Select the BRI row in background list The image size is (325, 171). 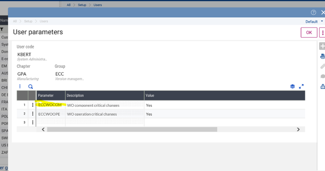point(4,80)
